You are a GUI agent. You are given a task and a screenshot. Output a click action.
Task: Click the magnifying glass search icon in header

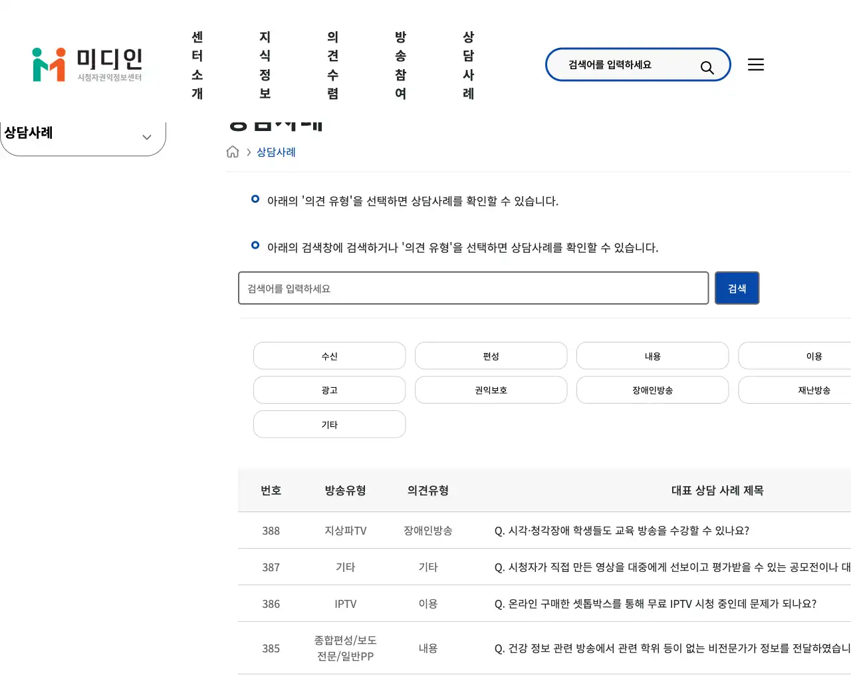(706, 65)
